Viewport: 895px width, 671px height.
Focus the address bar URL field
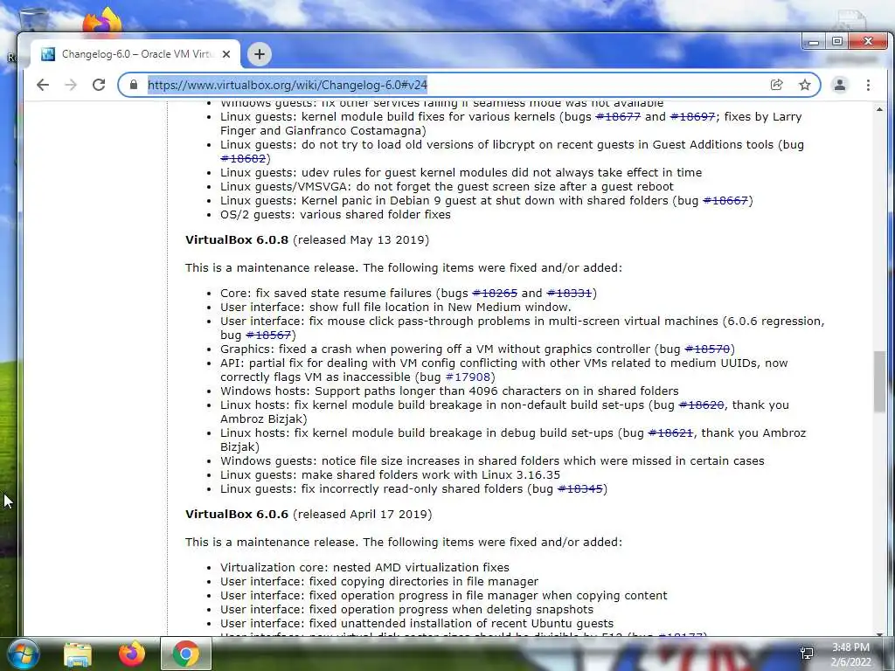(454, 85)
